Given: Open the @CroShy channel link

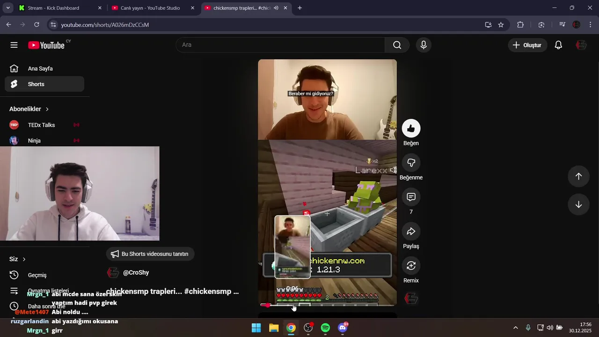Looking at the screenshot, I should coord(136,272).
